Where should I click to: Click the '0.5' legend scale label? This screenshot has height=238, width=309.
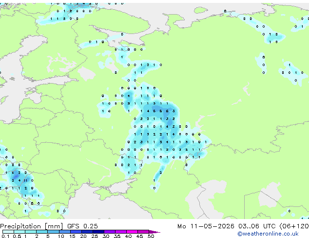coord(17,236)
